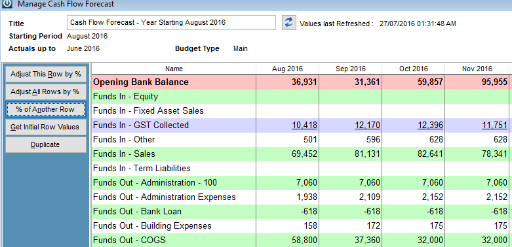Select the Opening Bank Balance row name
This screenshot has width=512, height=247.
coord(141,82)
